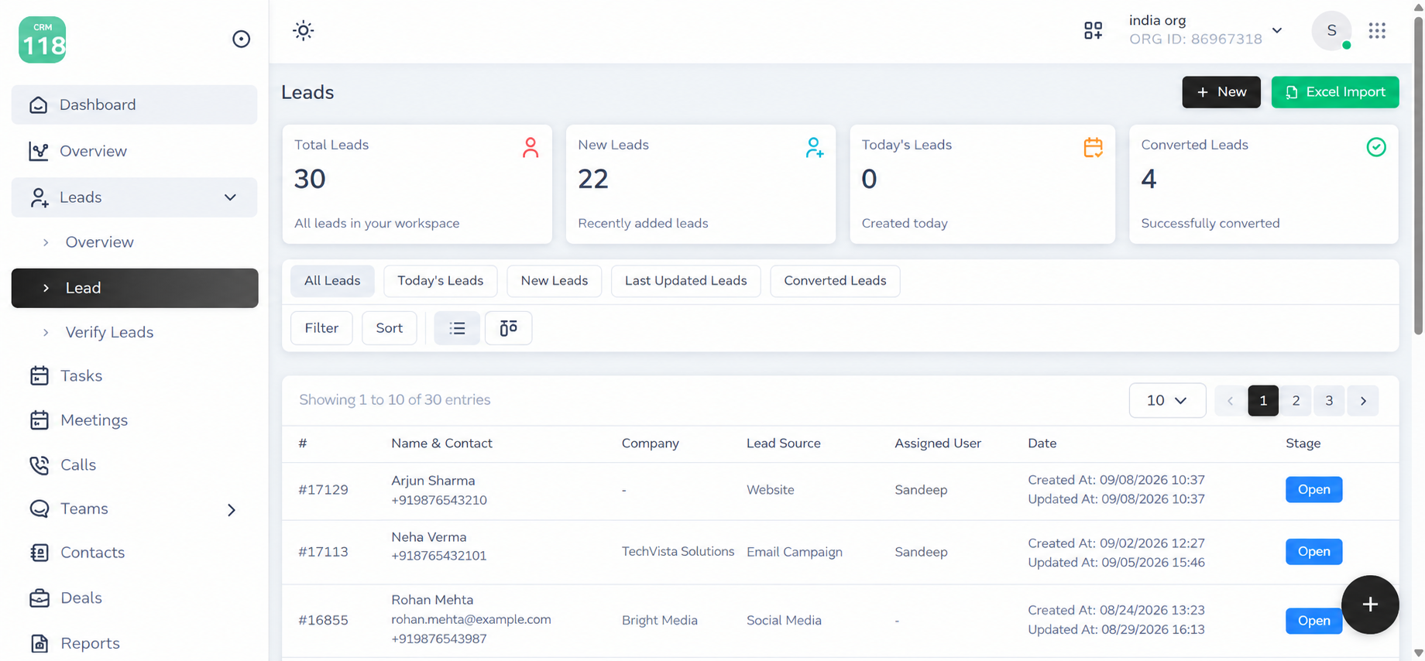
Task: Open the 10 entries per page dropdown
Action: pyautogui.click(x=1167, y=400)
